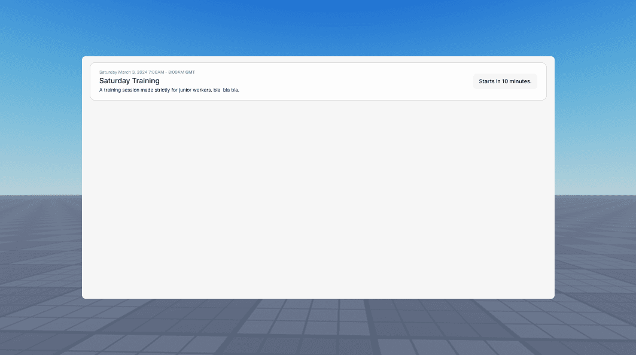
Task: Open the Saturday Training event title
Action: 129,81
